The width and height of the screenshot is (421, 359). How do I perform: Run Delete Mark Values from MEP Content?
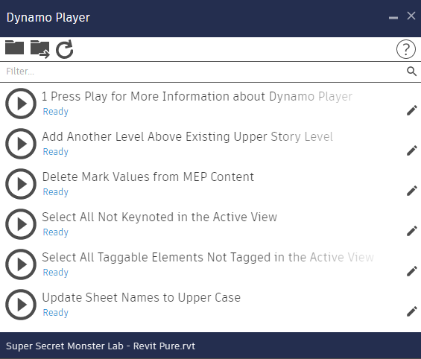pos(21,184)
